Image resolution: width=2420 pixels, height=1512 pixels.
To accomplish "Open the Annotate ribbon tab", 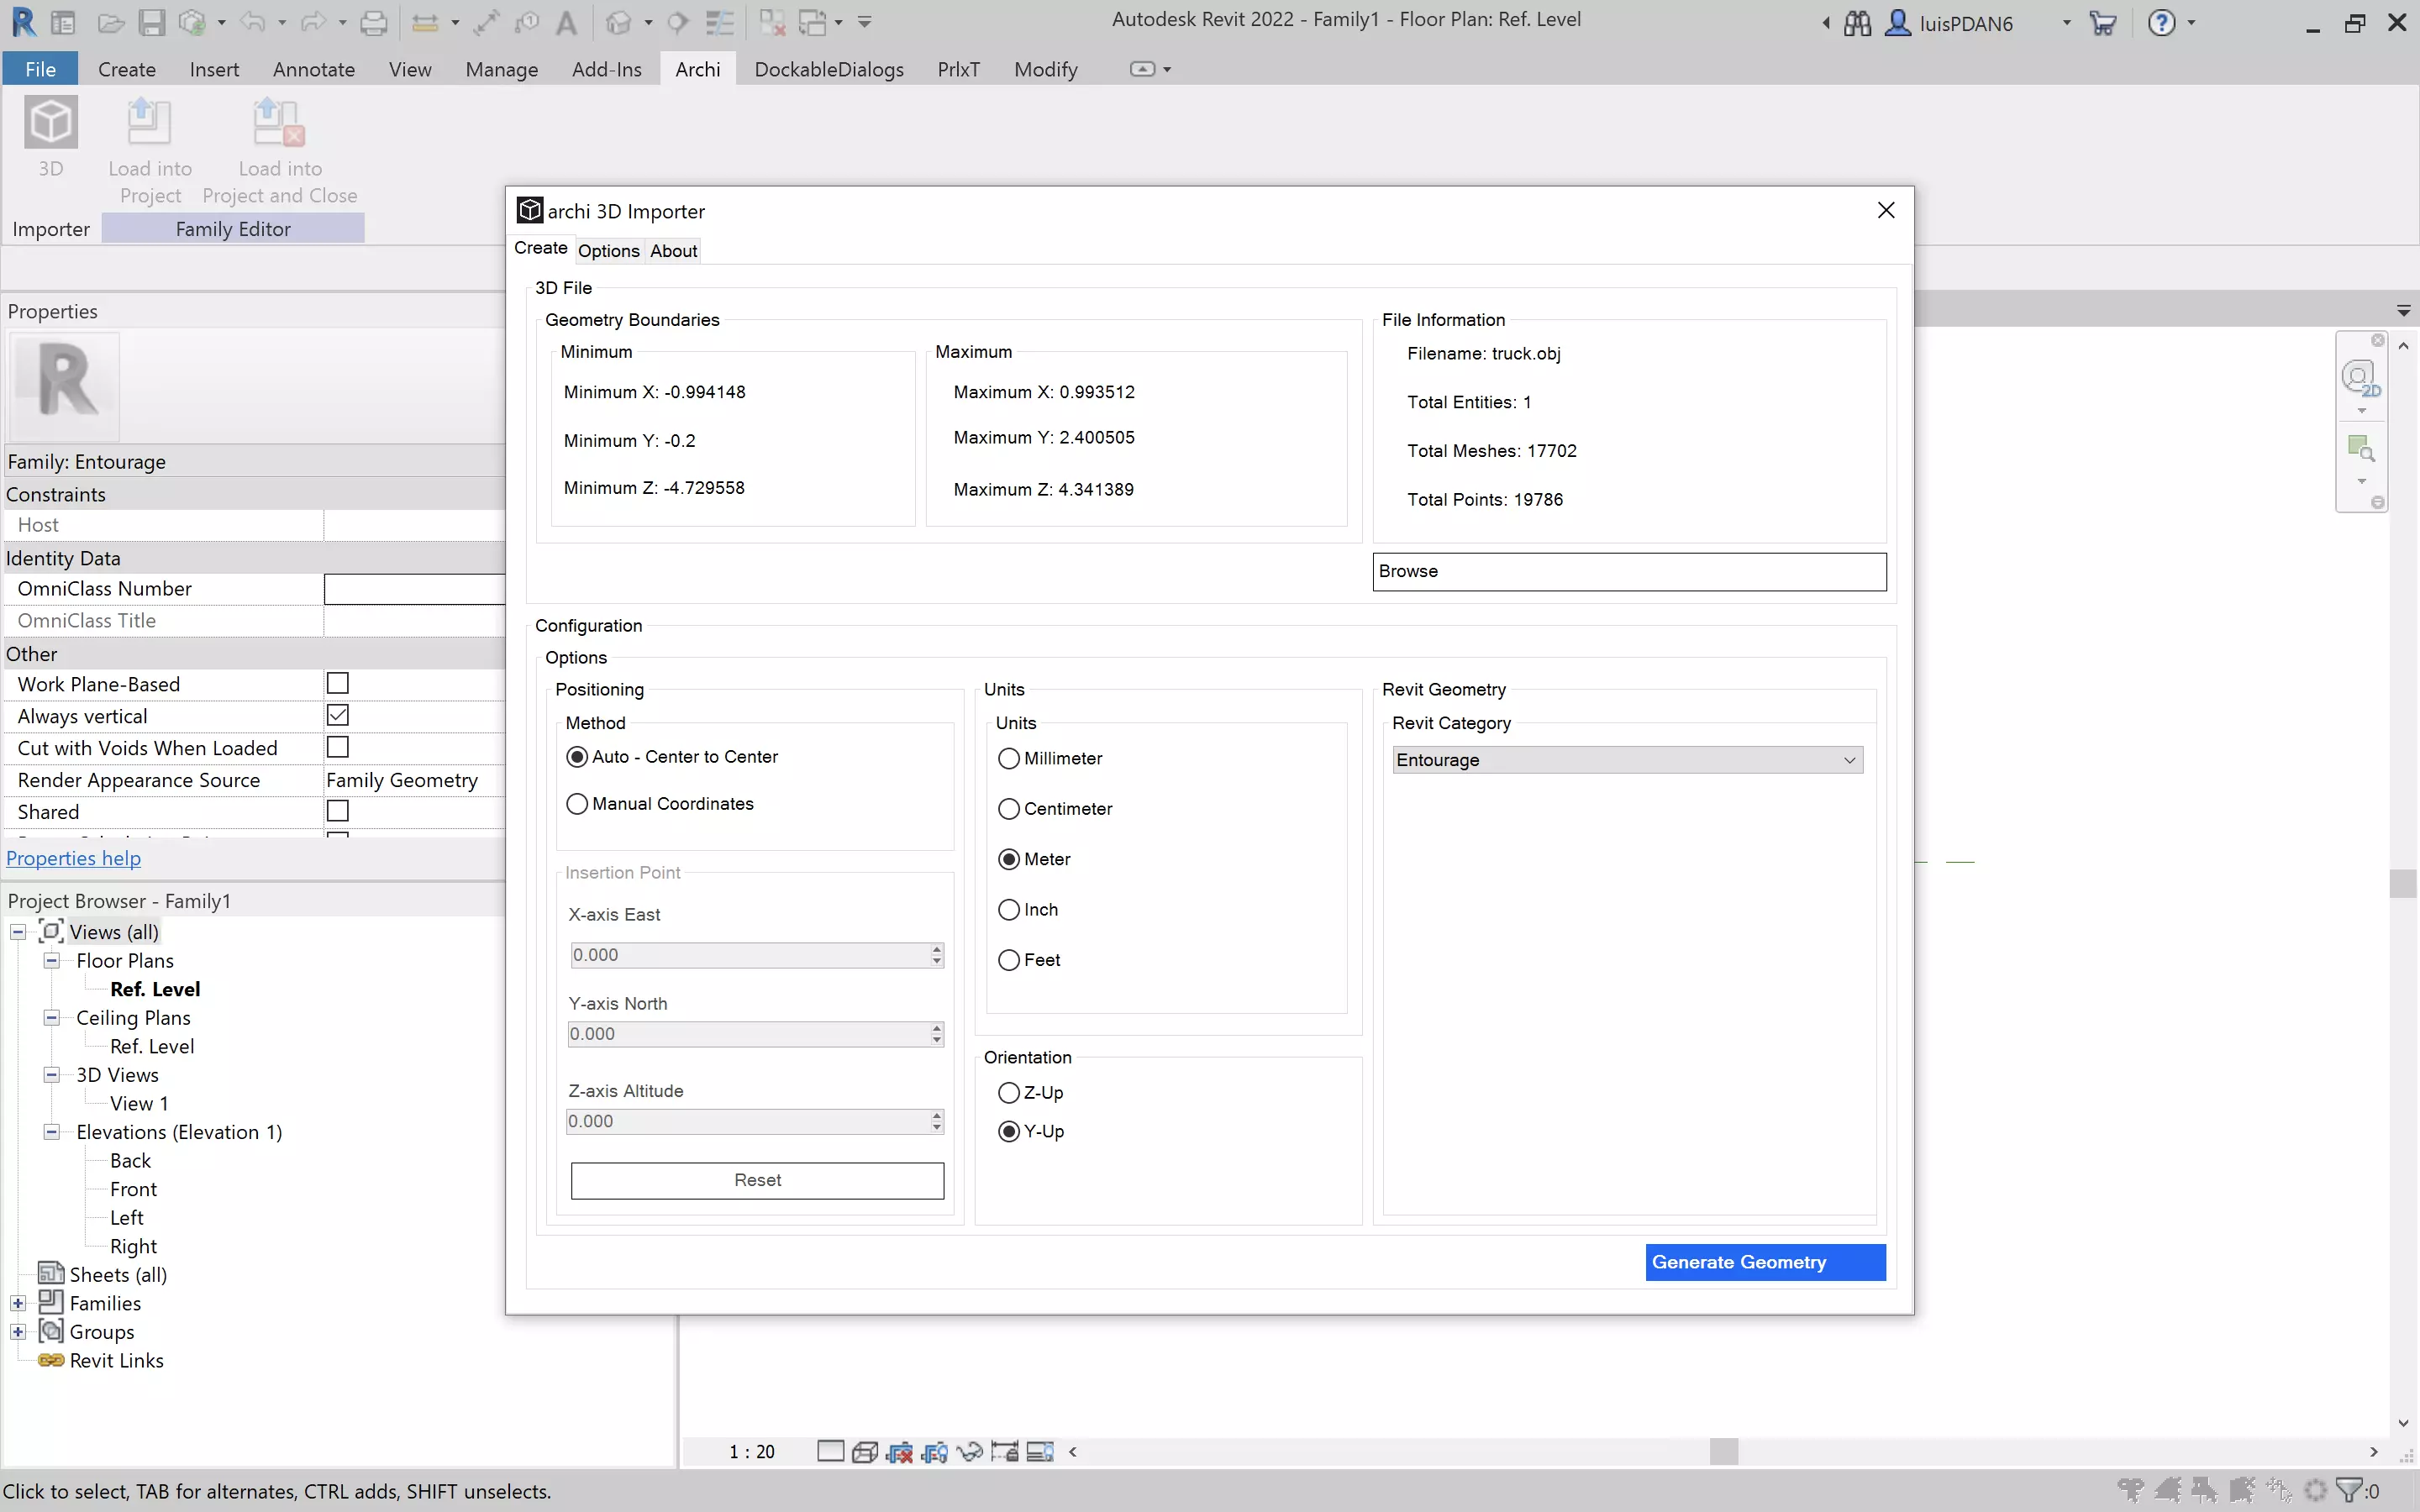I will click(x=313, y=69).
